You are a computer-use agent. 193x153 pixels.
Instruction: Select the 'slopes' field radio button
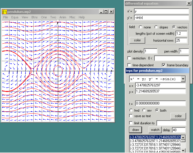point(156,27)
